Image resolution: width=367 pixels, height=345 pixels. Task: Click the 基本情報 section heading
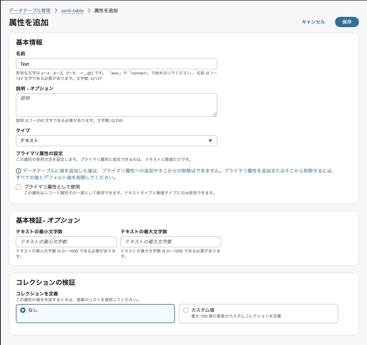(x=29, y=42)
